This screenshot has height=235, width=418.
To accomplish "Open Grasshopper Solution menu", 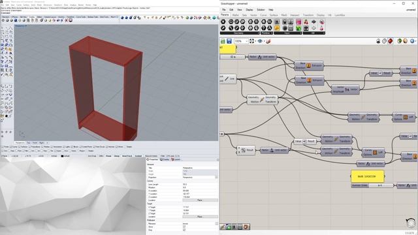I will tap(261, 10).
